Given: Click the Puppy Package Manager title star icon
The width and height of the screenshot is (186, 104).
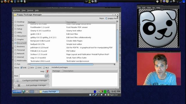Looking at the screenshot, I should [15, 15].
